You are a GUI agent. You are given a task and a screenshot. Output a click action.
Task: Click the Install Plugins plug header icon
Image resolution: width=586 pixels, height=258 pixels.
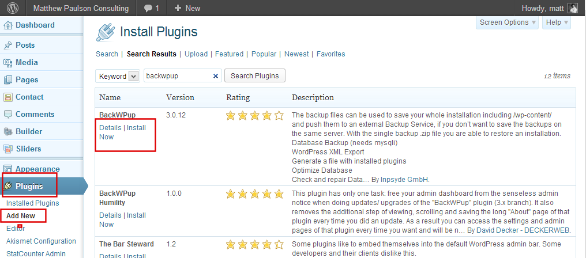(106, 32)
